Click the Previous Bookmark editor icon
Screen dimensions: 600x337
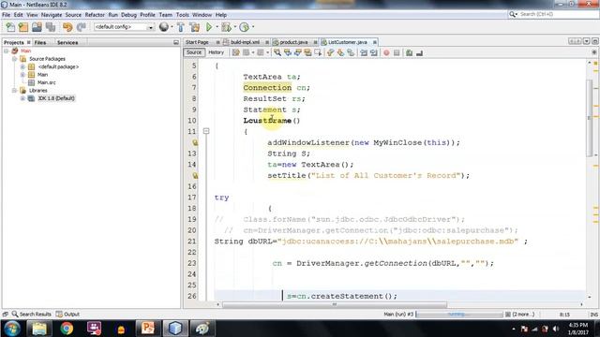(x=330, y=52)
